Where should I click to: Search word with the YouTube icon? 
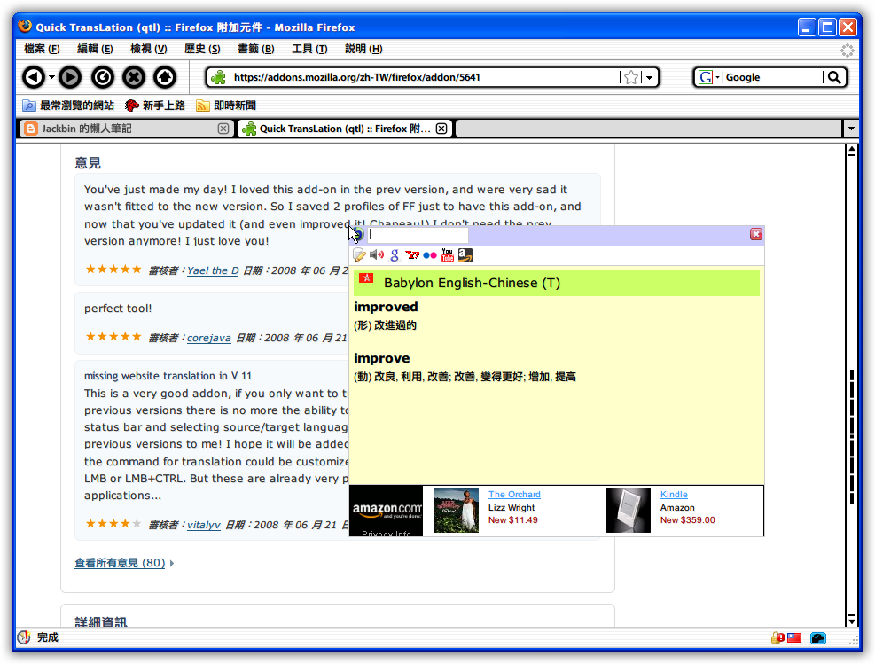click(448, 255)
